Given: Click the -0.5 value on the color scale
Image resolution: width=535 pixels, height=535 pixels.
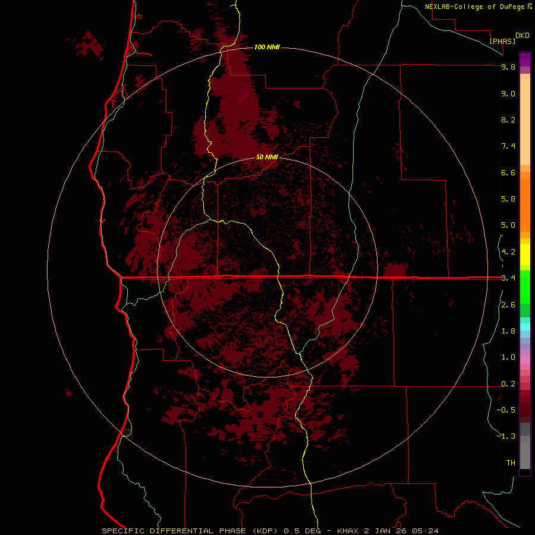Looking at the screenshot, I should click(506, 410).
